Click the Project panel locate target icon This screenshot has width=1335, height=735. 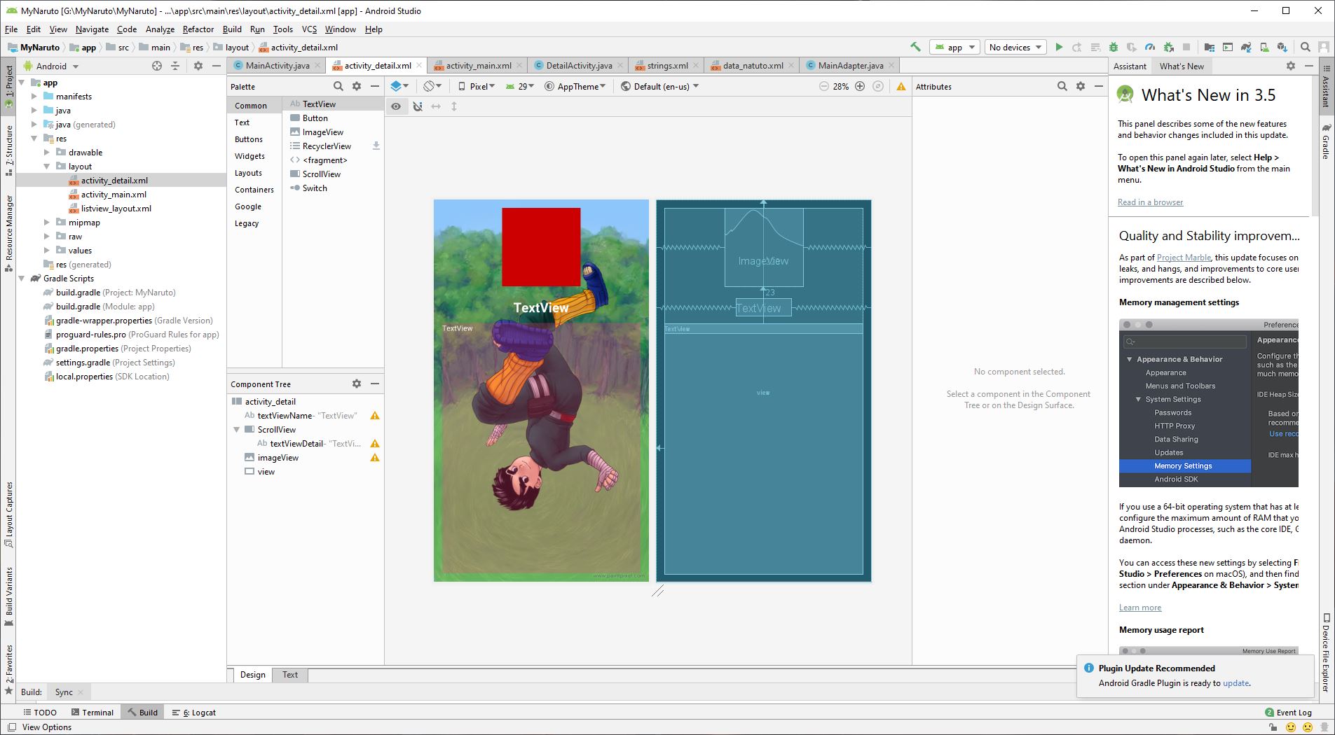157,66
